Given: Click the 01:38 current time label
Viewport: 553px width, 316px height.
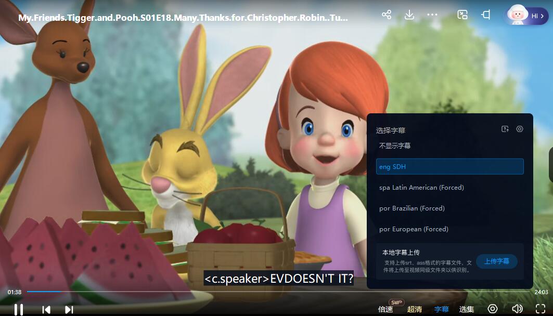Looking at the screenshot, I should (x=15, y=292).
